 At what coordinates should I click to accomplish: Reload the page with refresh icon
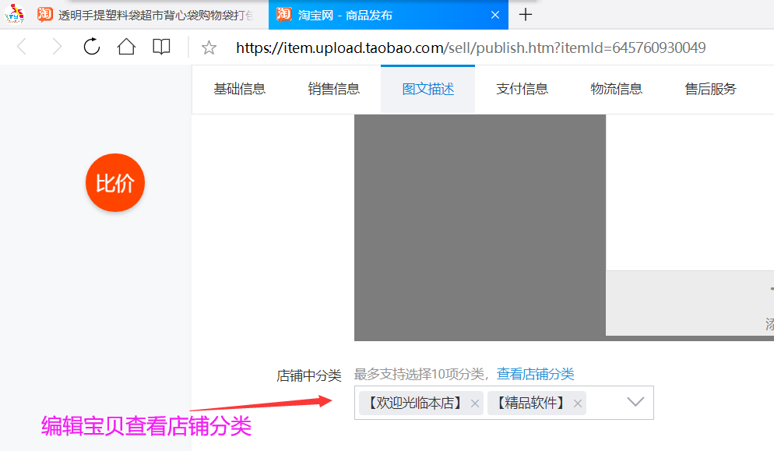pyautogui.click(x=92, y=48)
